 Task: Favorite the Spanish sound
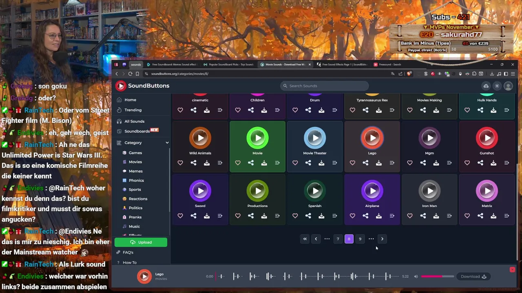(x=295, y=216)
